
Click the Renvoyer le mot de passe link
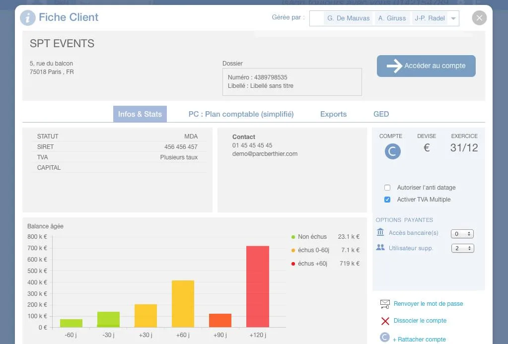429,304
